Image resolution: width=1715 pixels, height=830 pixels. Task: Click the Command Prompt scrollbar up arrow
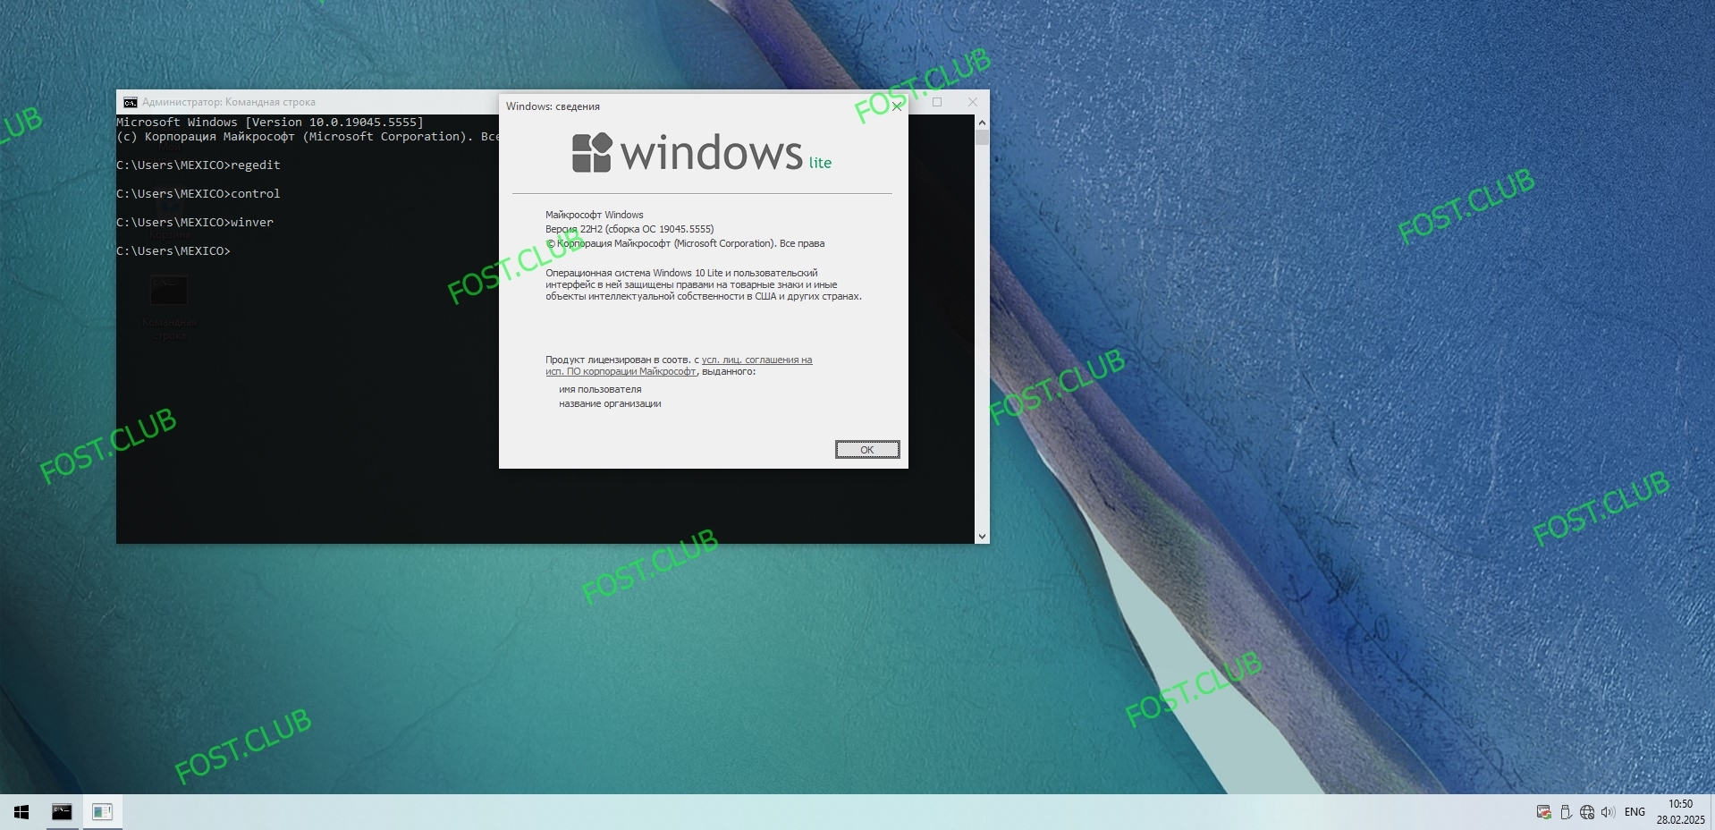(982, 122)
